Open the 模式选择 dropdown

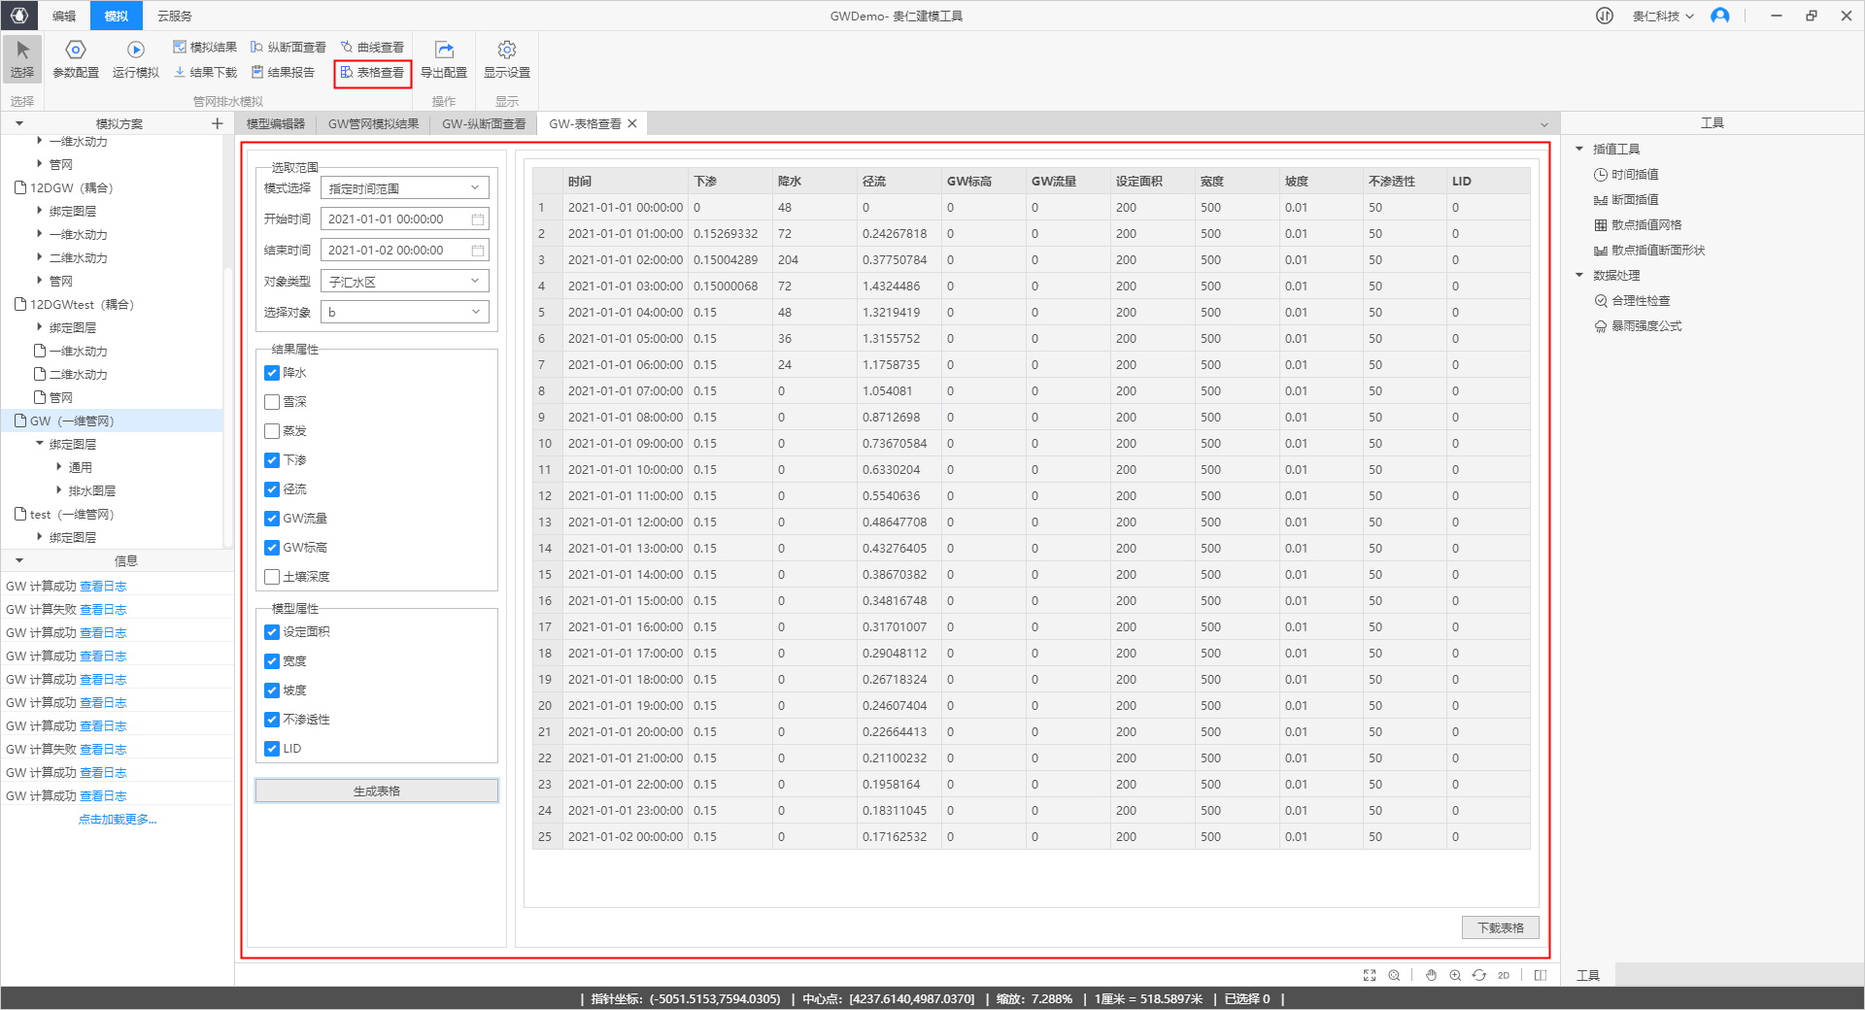404,188
